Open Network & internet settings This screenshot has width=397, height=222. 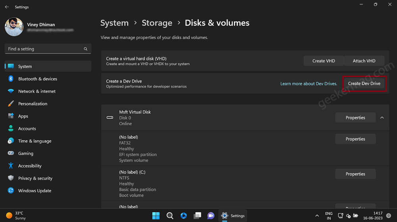[x=48, y=91]
